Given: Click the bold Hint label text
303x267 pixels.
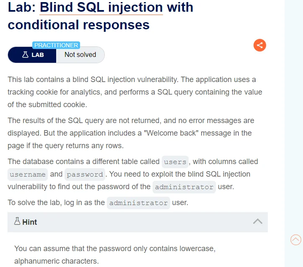Looking at the screenshot, I should [30, 222].
